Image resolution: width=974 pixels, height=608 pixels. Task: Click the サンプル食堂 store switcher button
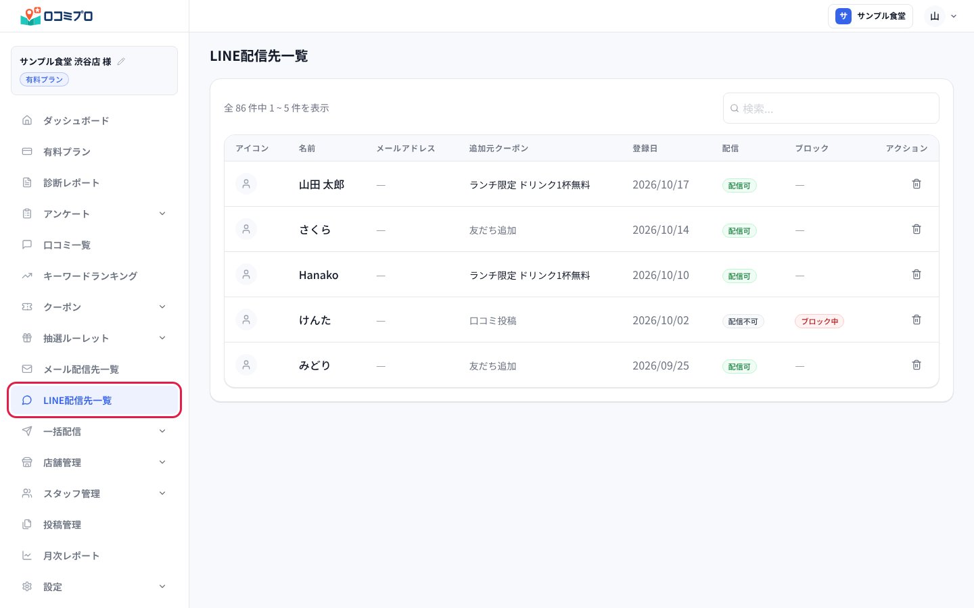click(x=871, y=16)
